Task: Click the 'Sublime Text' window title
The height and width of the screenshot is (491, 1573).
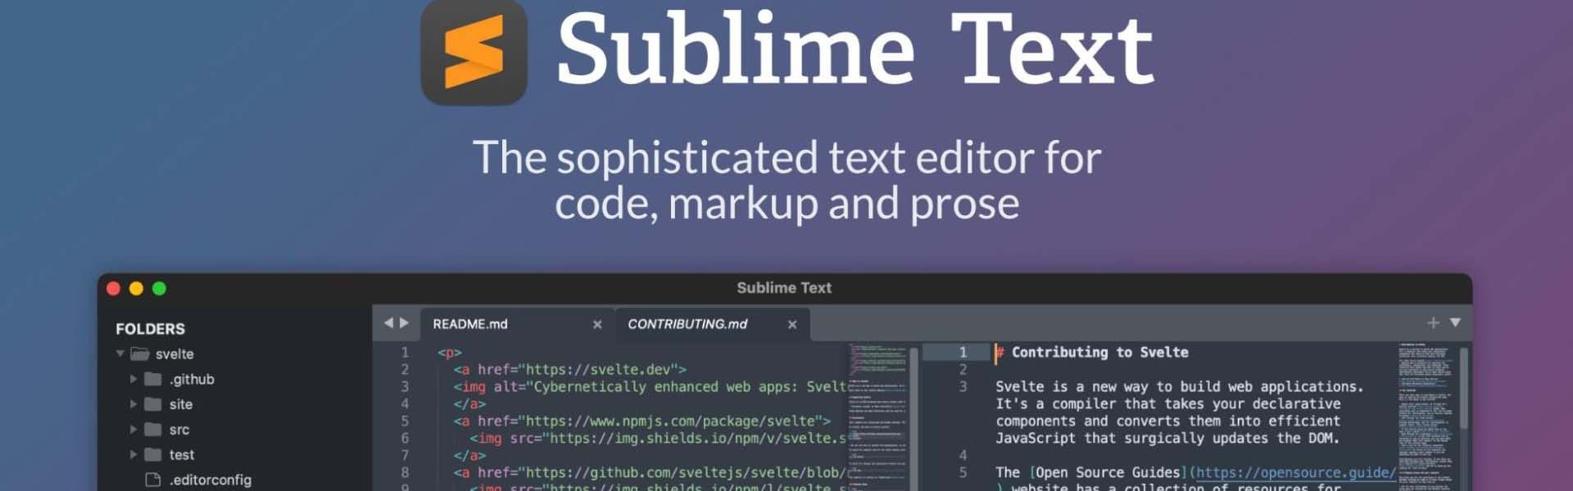Action: click(784, 288)
